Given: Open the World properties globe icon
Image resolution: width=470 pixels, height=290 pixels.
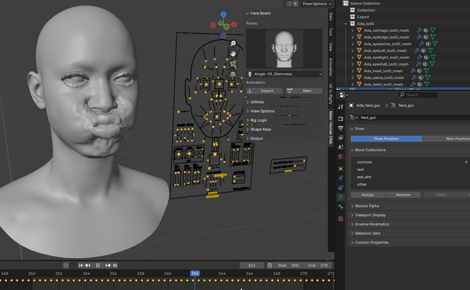Looking at the screenshot, I should (341, 157).
